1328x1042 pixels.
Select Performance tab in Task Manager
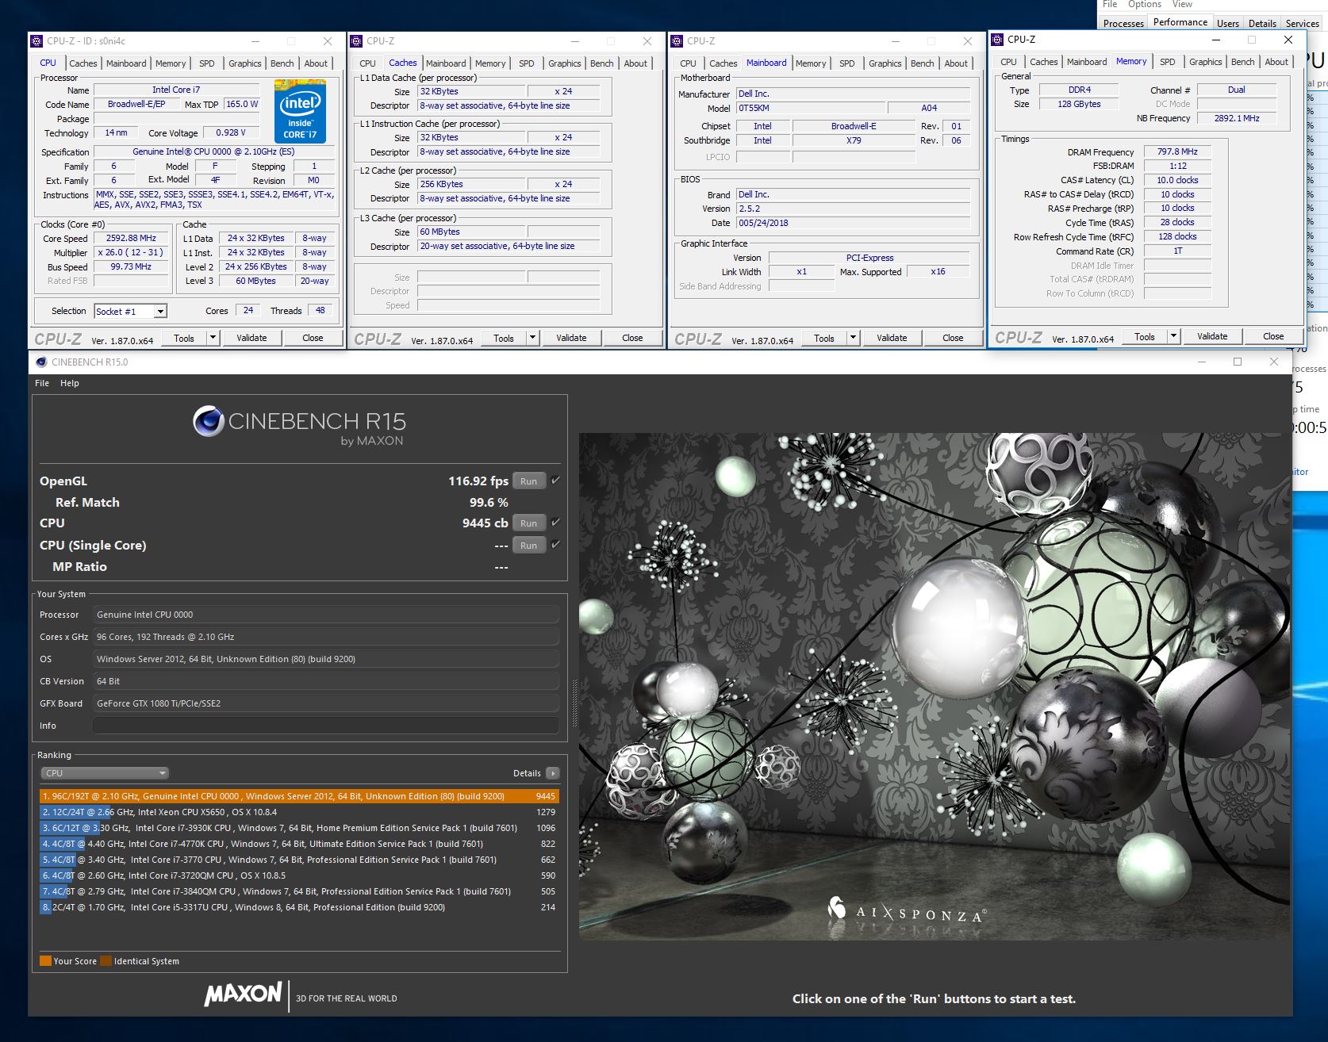click(1180, 22)
